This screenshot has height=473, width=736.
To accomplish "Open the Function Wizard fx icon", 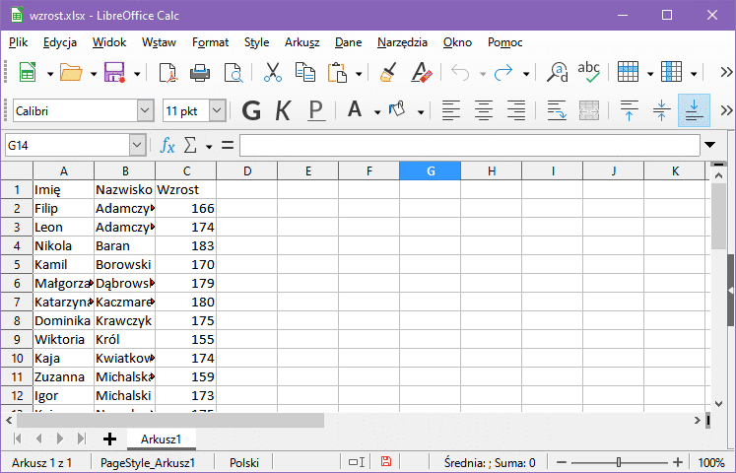I will click(x=167, y=146).
